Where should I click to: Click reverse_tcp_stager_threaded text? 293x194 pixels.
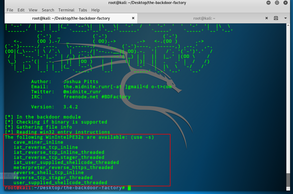pos(53,178)
